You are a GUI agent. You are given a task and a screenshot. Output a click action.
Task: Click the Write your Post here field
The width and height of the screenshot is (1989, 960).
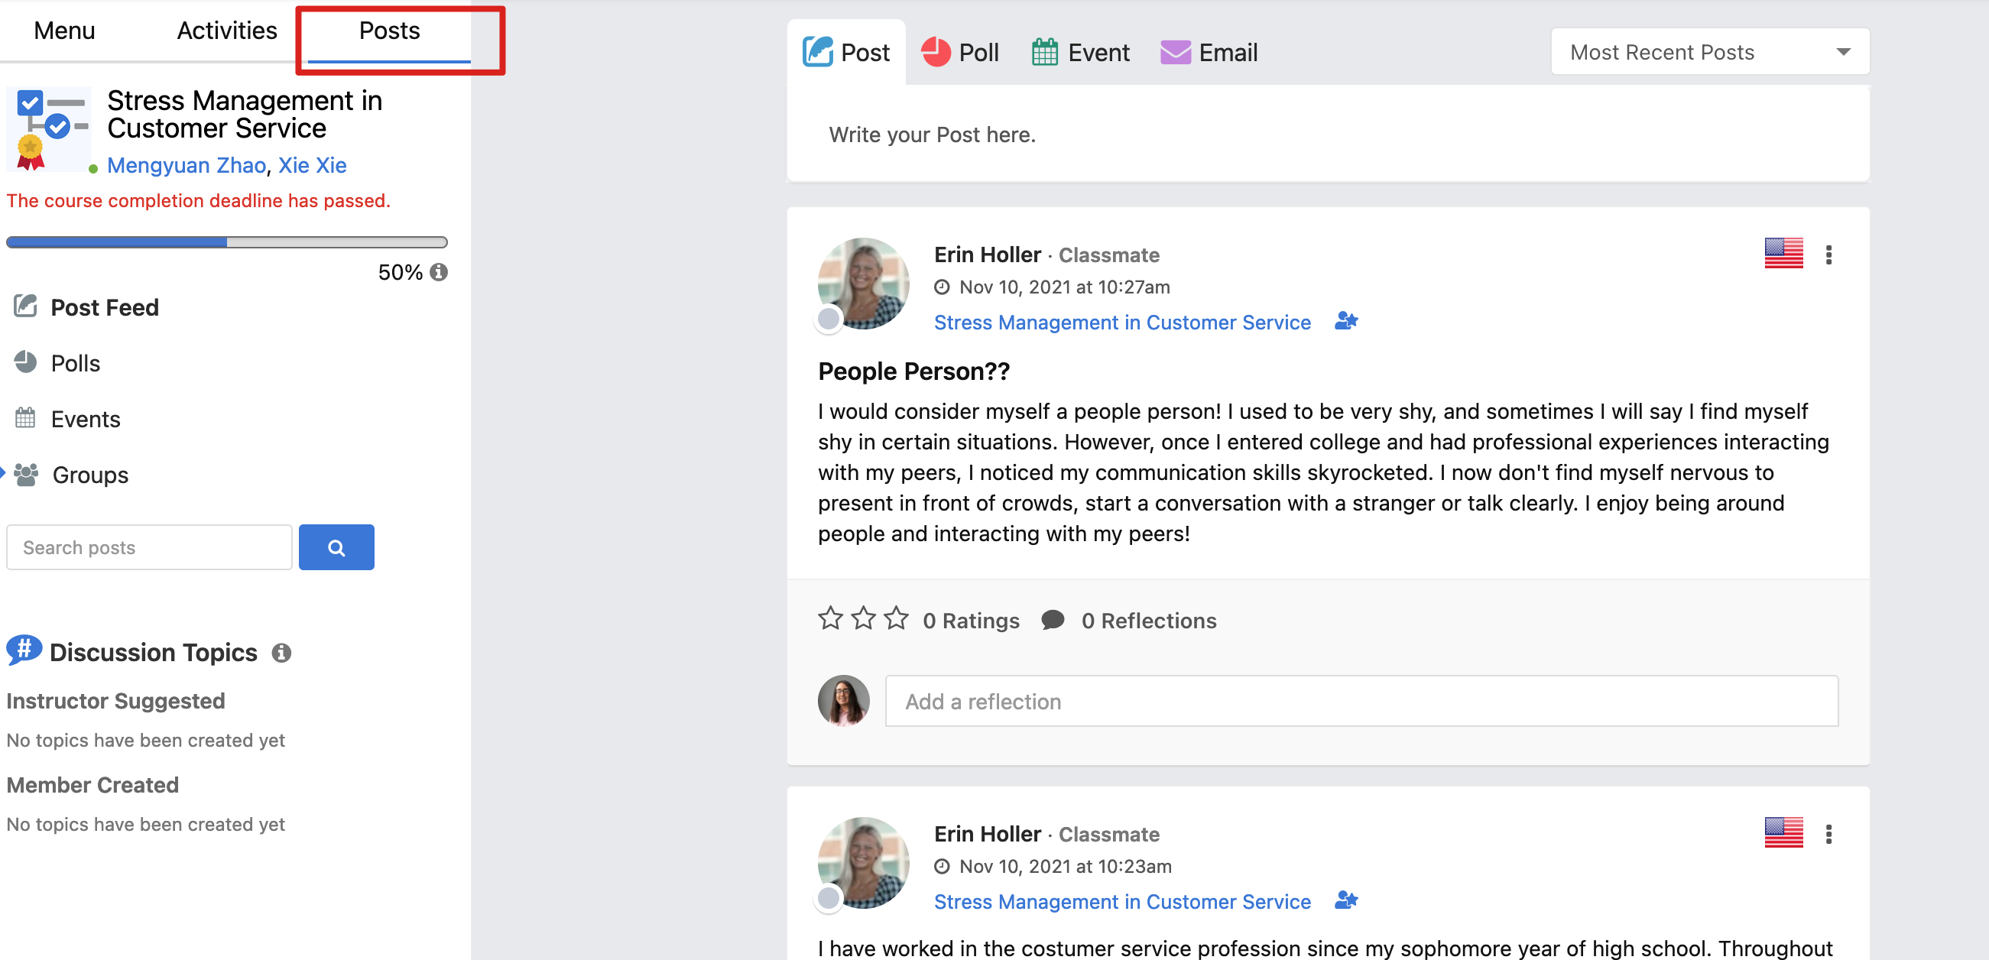(1327, 135)
